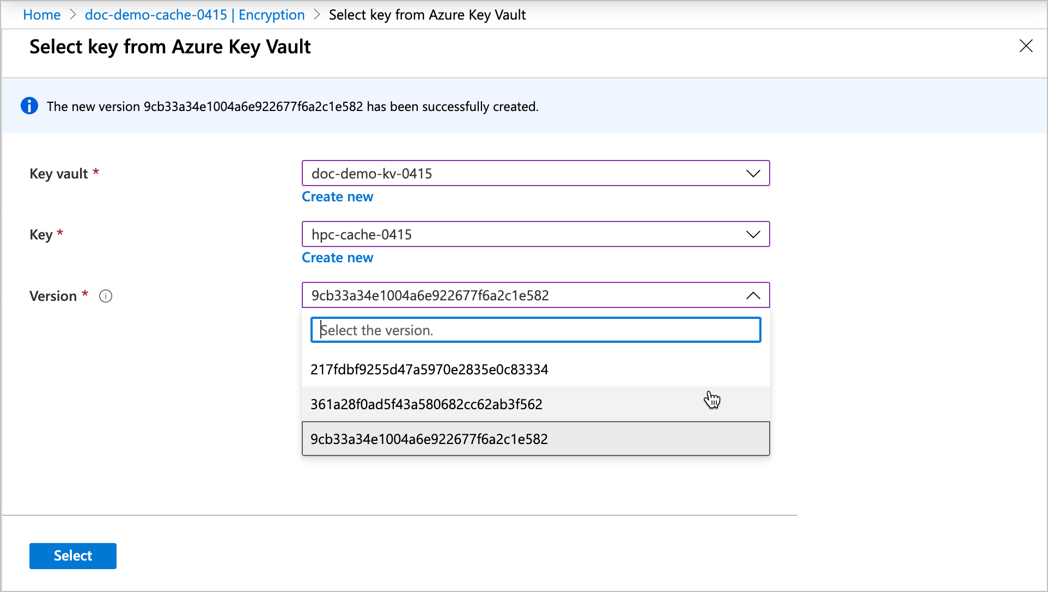Click Create new link under Key
This screenshot has width=1048, height=592.
click(338, 257)
